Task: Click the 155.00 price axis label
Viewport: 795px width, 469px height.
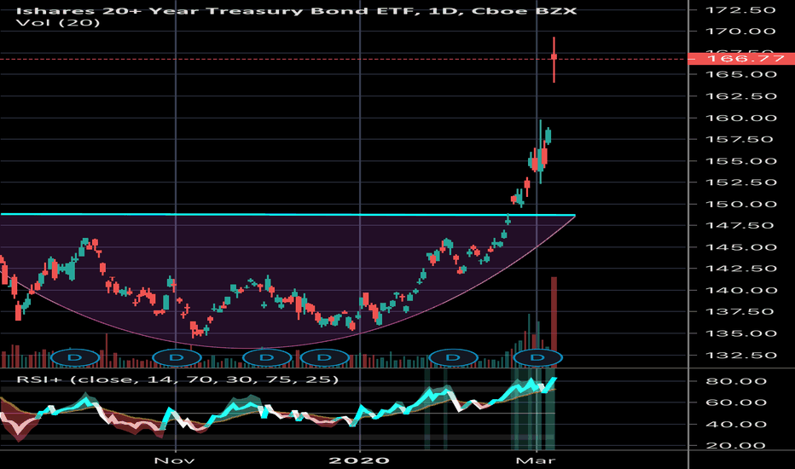Action: coord(740,161)
